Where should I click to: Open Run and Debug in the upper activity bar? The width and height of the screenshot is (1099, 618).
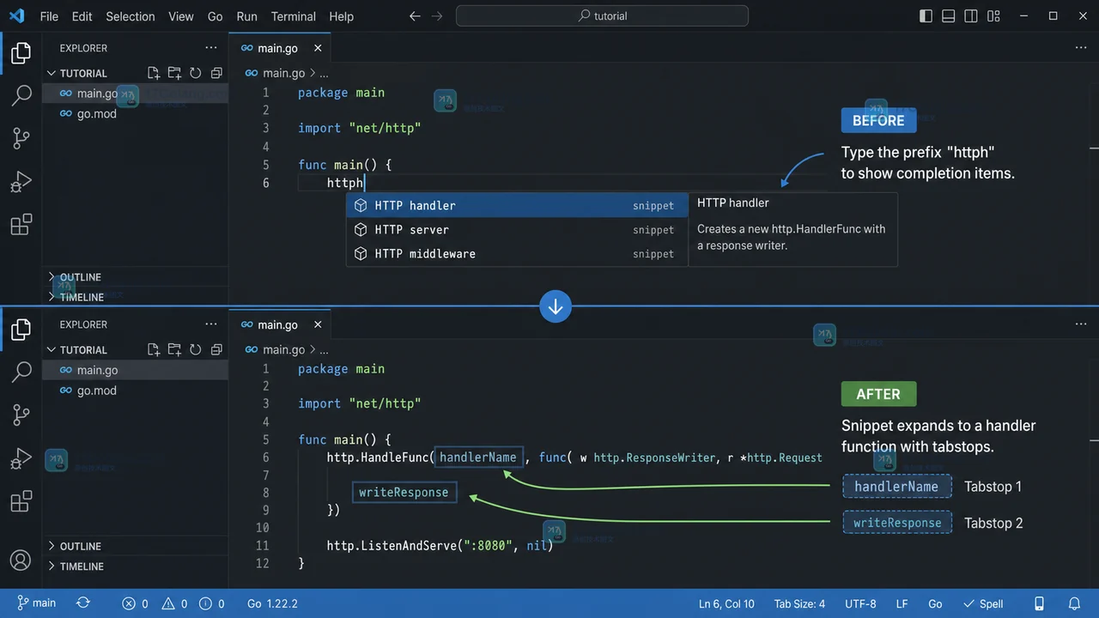point(21,181)
